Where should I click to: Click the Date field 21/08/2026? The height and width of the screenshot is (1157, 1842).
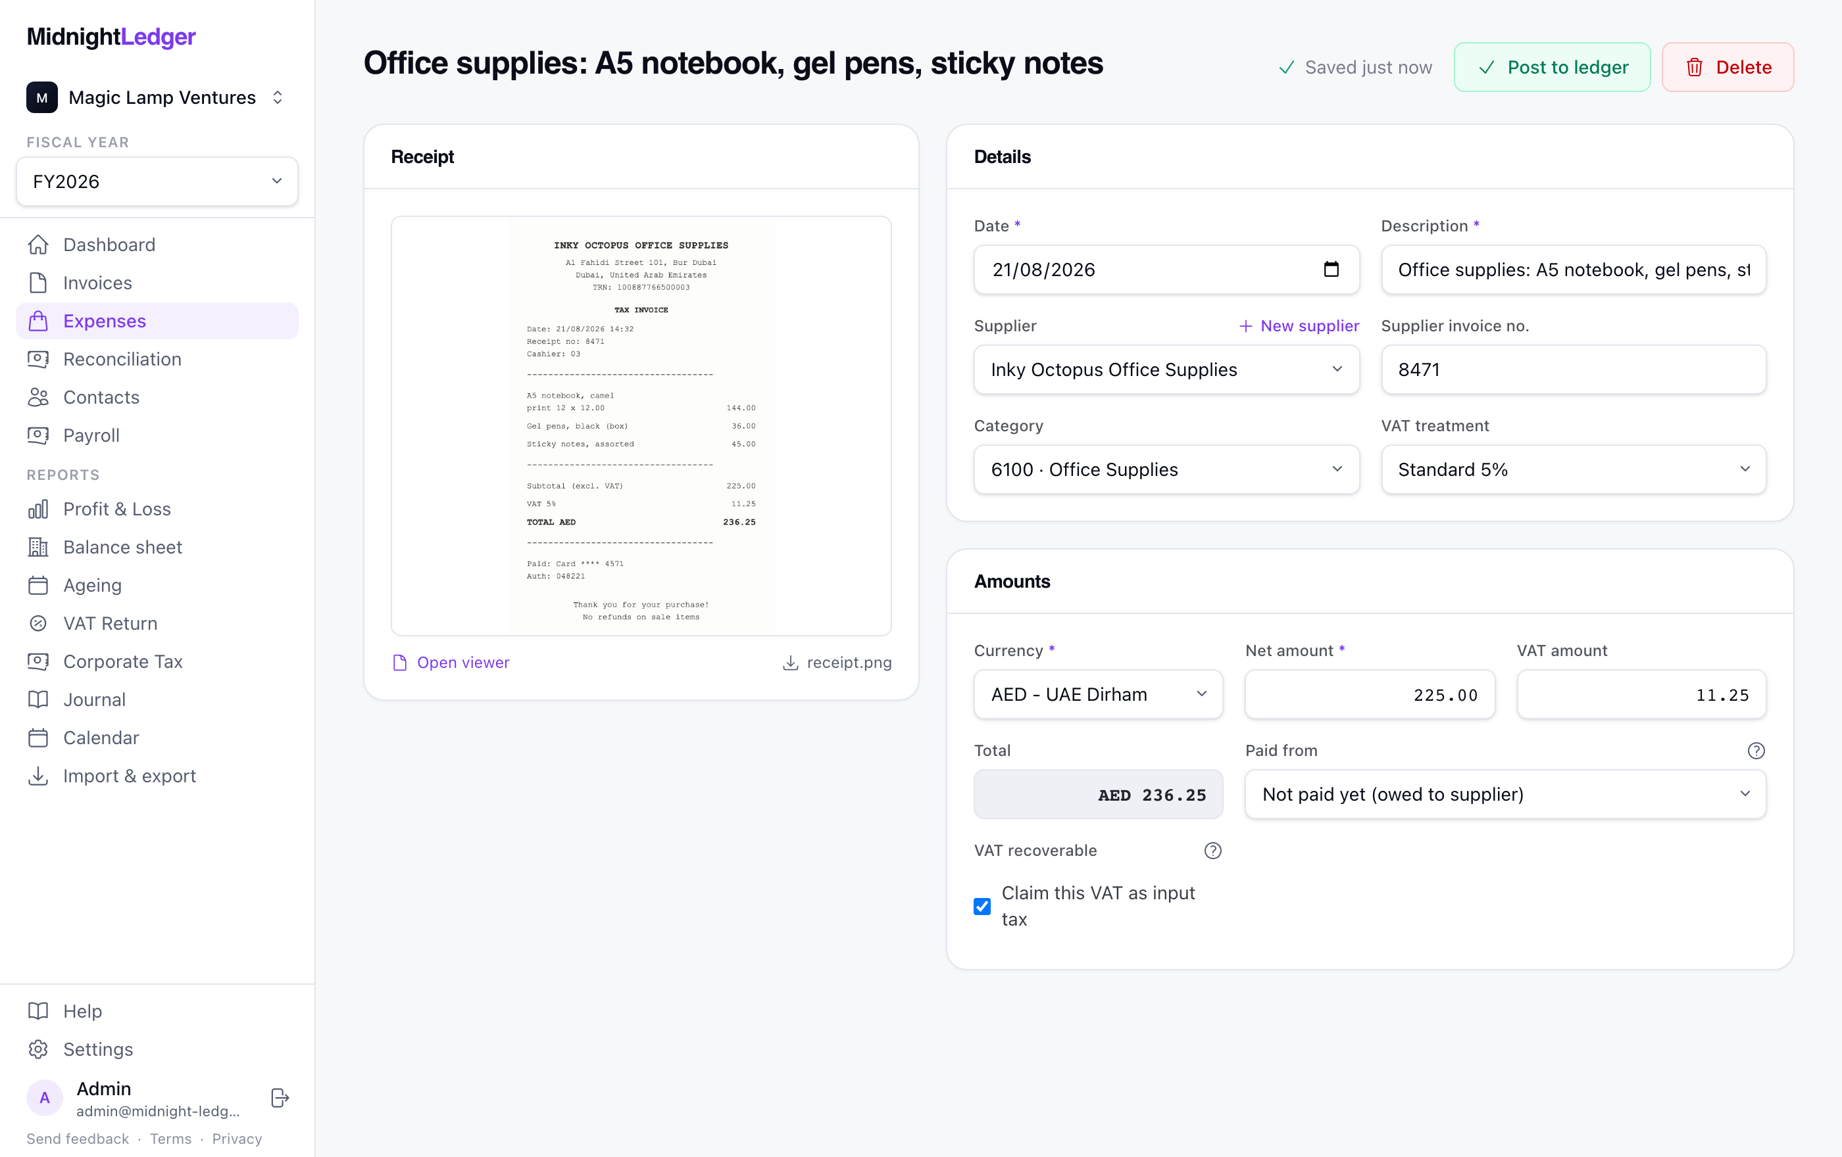[x=1166, y=270]
